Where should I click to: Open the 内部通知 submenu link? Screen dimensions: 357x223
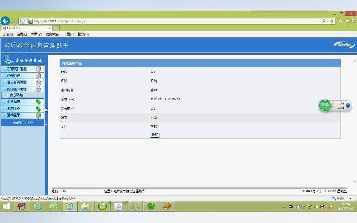[16, 95]
